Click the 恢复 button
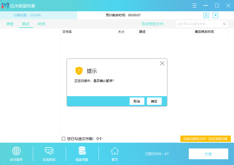 (208, 154)
